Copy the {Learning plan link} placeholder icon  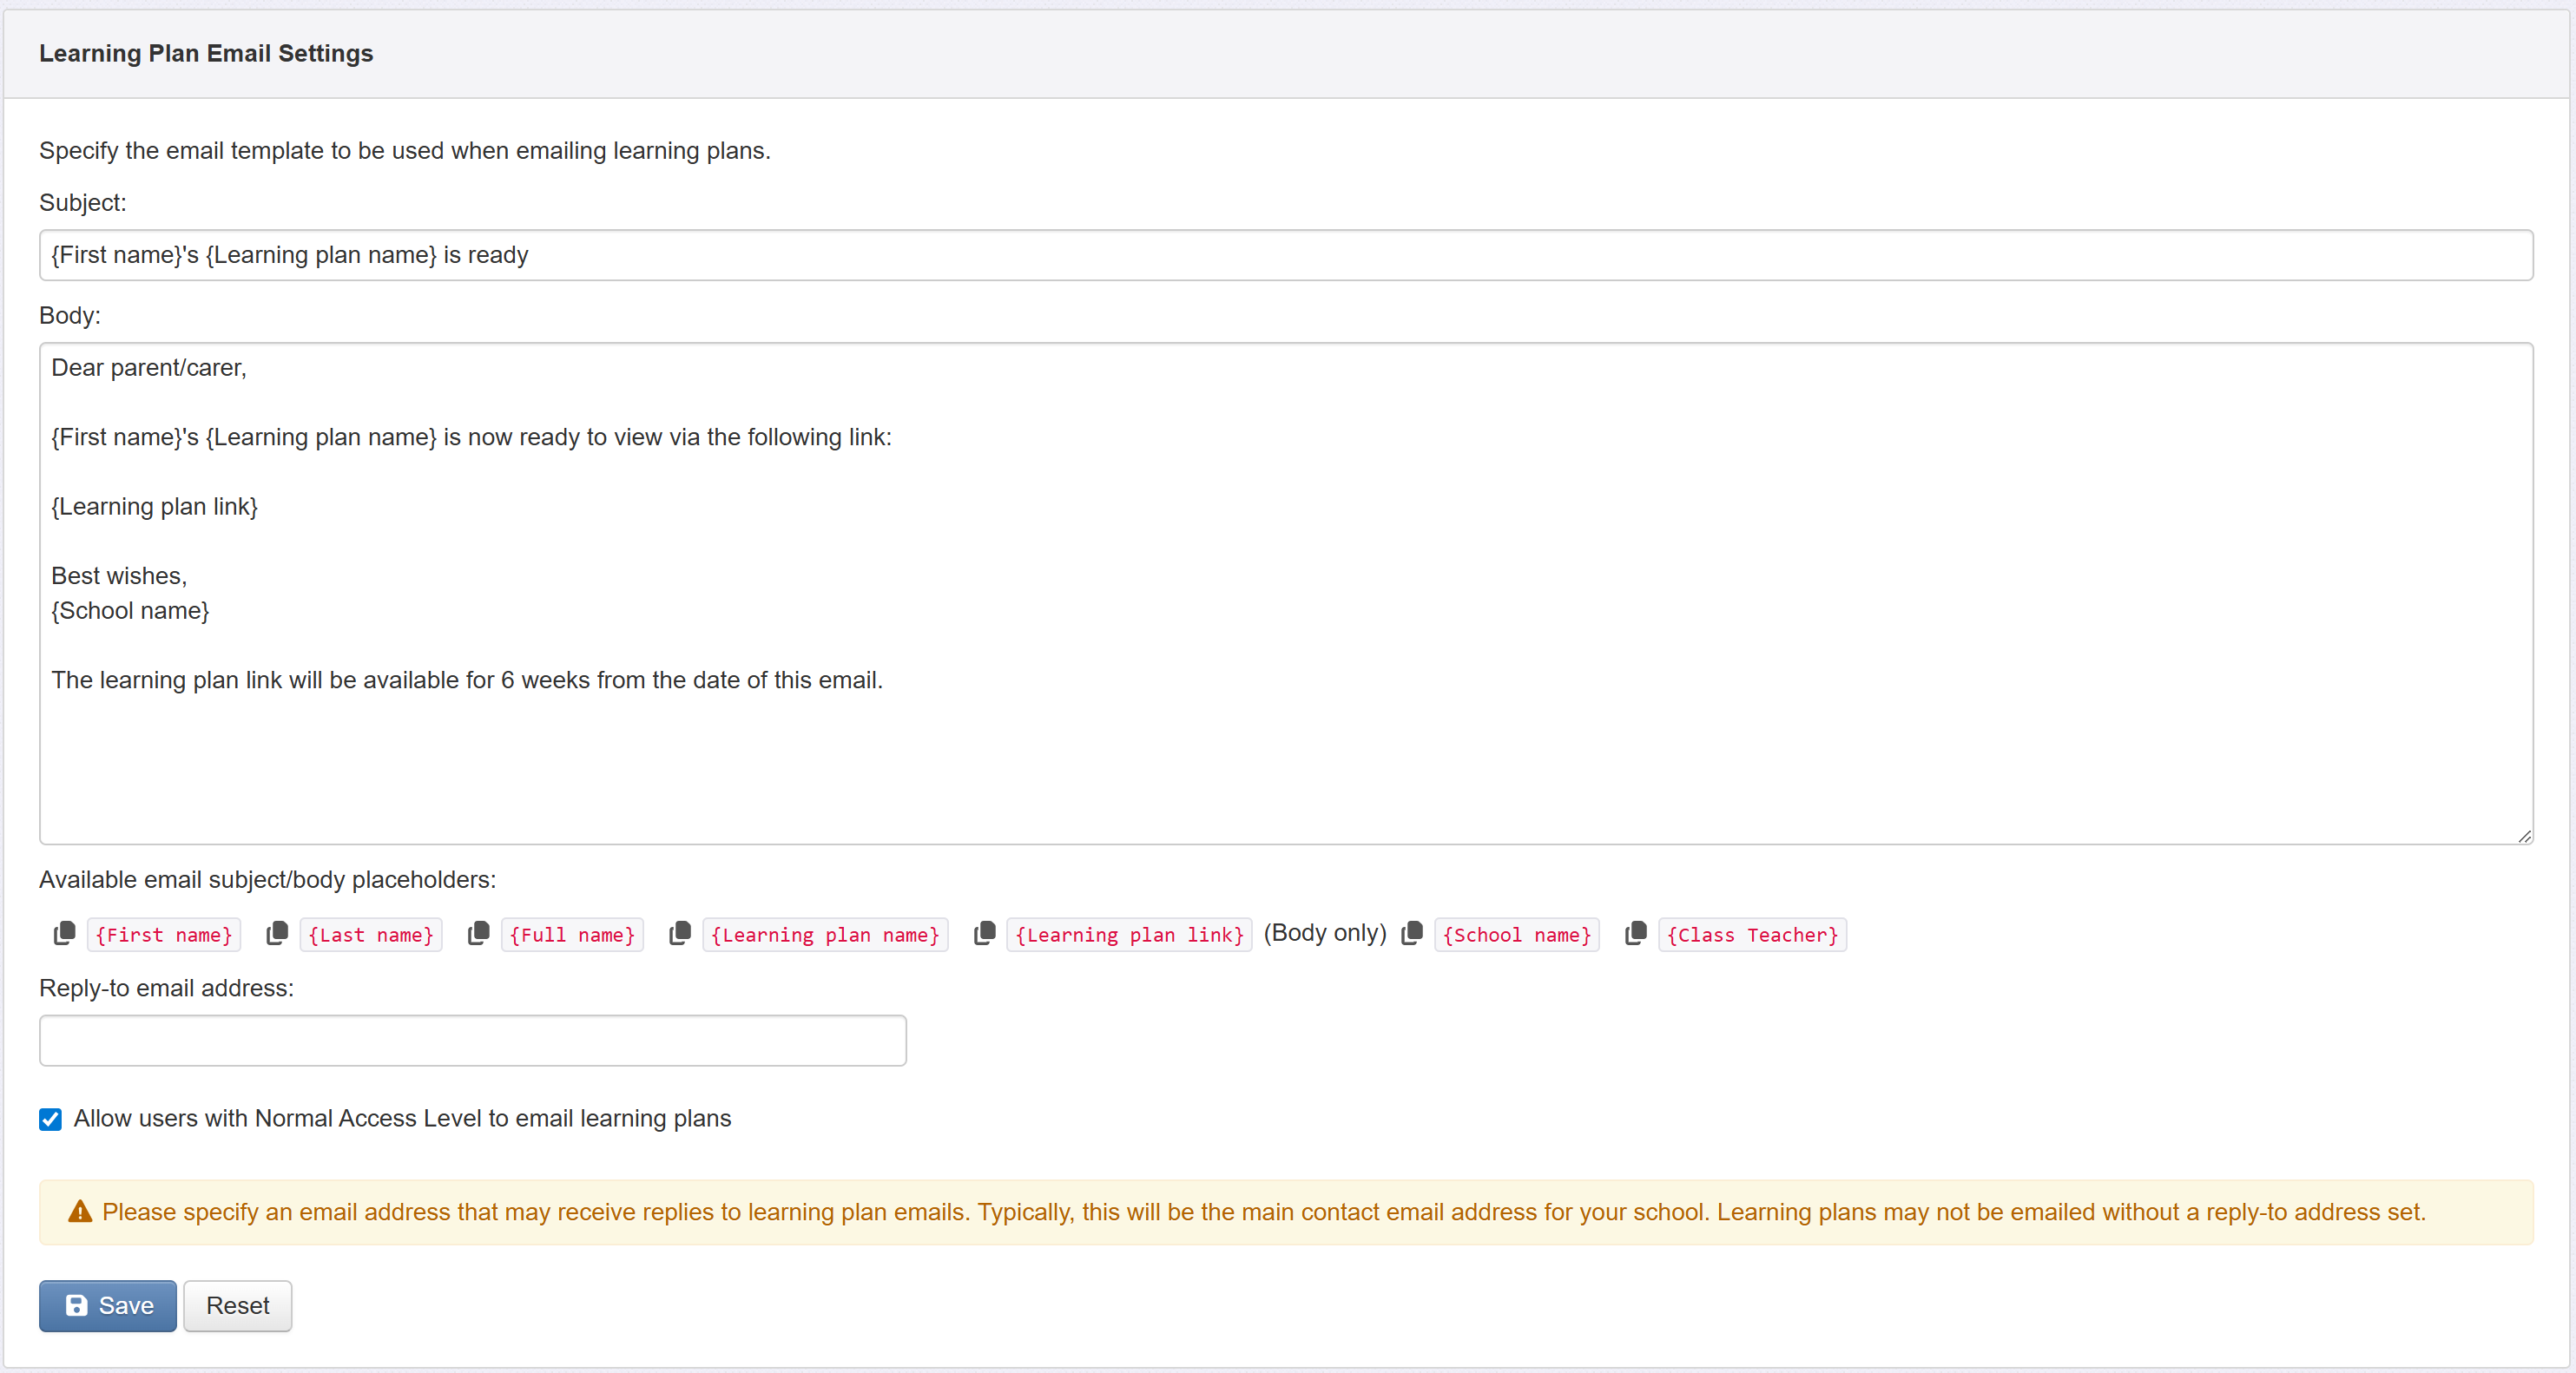(985, 933)
